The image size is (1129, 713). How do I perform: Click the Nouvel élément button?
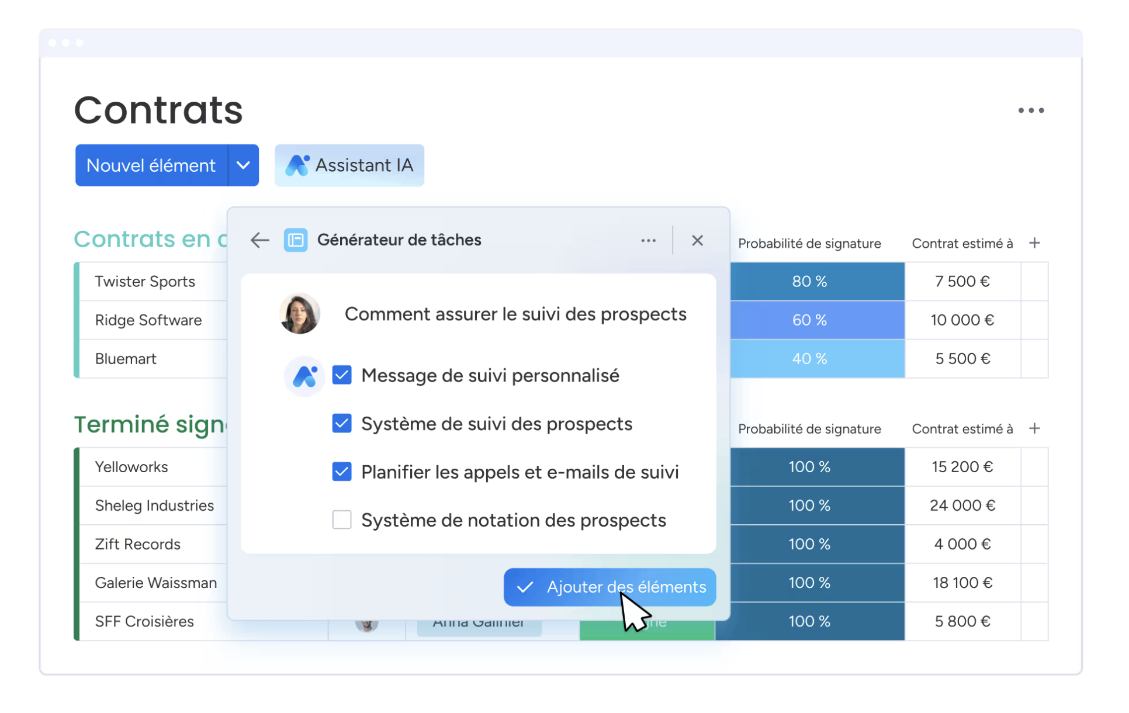coord(152,167)
